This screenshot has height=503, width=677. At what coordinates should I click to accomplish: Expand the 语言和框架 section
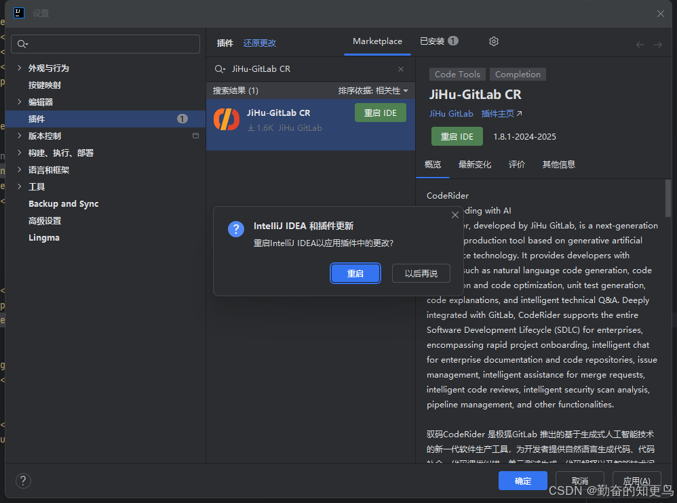click(19, 169)
